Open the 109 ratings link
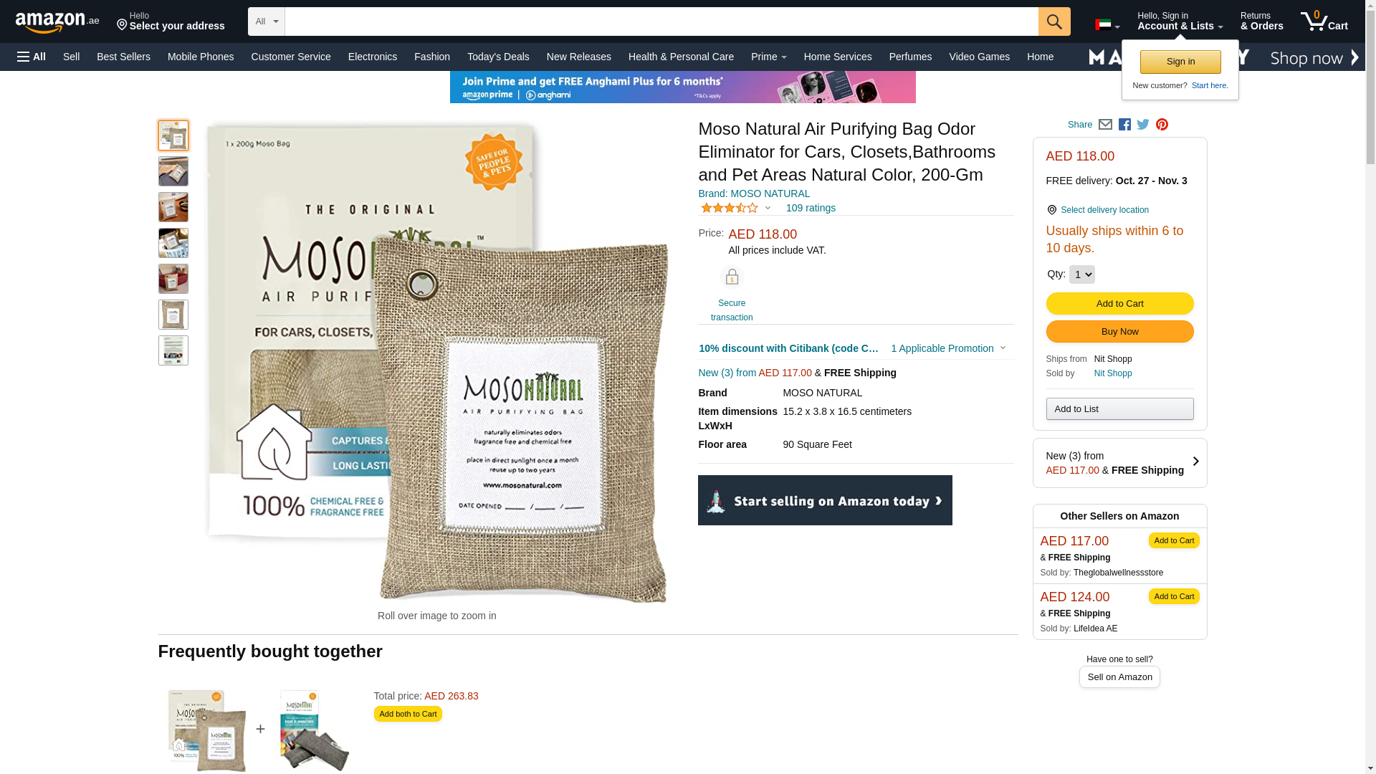This screenshot has width=1376, height=774. (811, 208)
